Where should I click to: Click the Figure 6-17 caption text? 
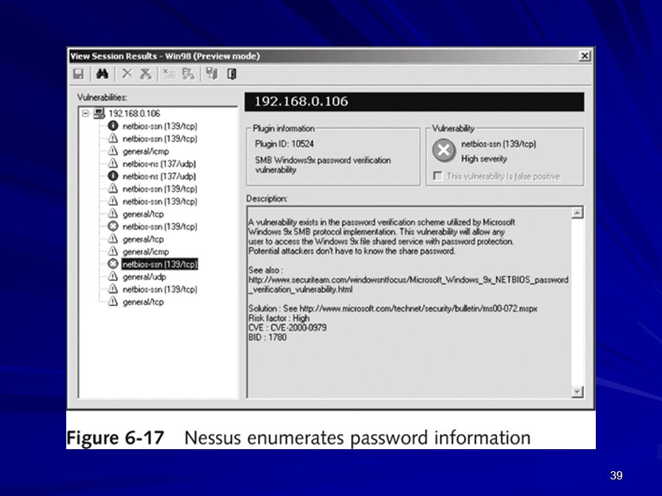[299, 437]
